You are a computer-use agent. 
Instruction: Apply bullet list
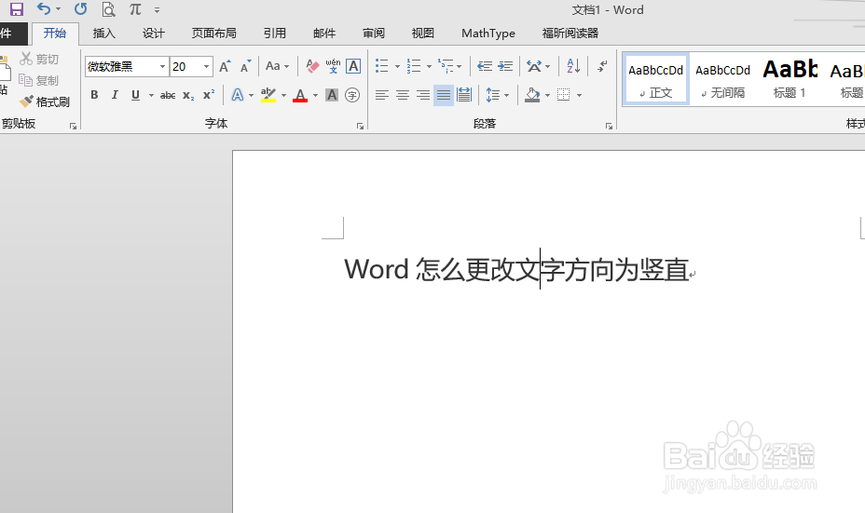coord(382,66)
